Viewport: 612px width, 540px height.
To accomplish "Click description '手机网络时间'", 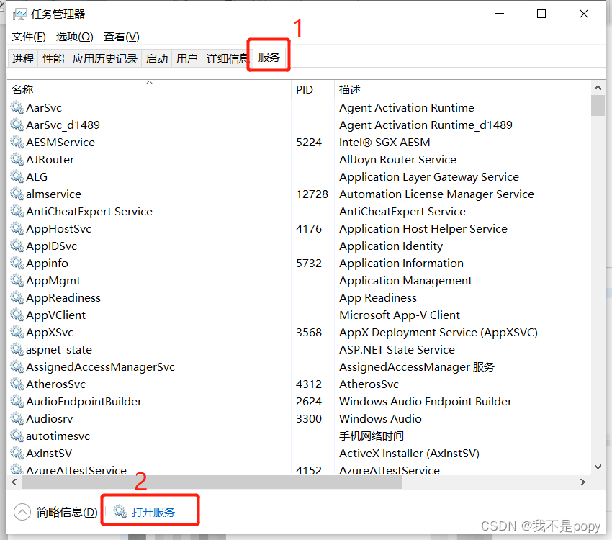I will click(372, 436).
